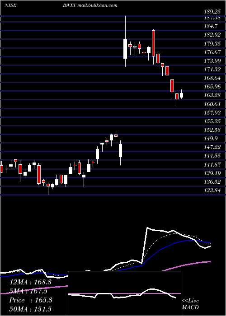Screen dimensions: 226x316
Task: Click the Price : 165.3 readout
Action: tap(30, 300)
